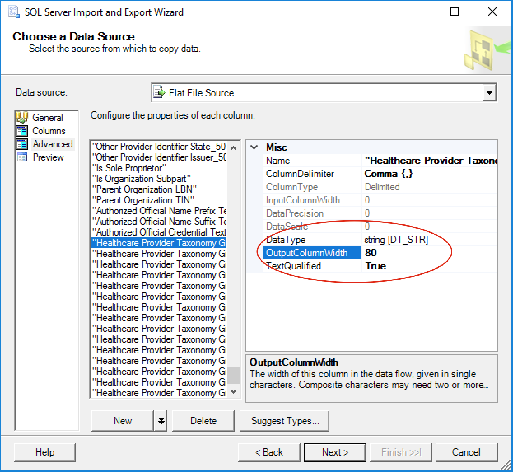Switch to the Preview page
The width and height of the screenshot is (513, 472).
[x=48, y=157]
